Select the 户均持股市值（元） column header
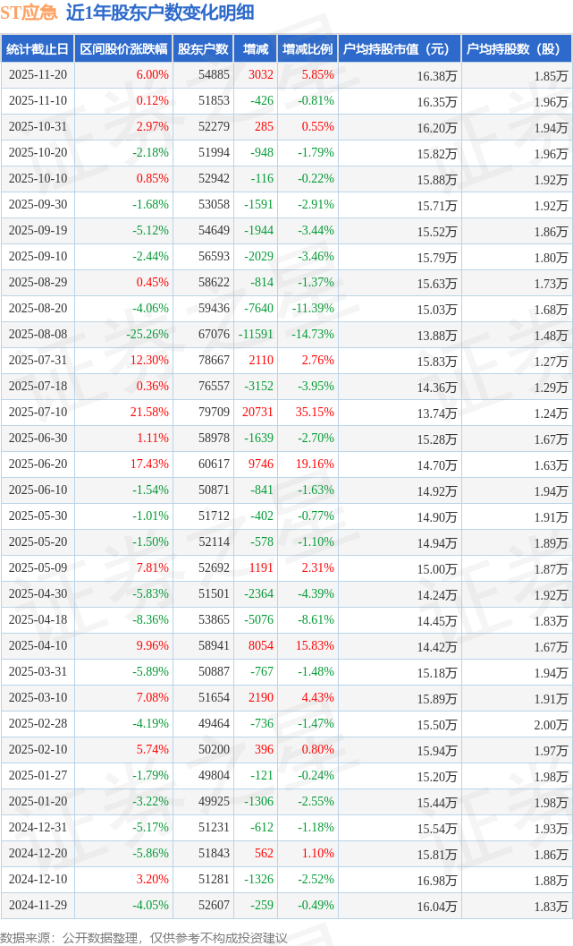 399,49
